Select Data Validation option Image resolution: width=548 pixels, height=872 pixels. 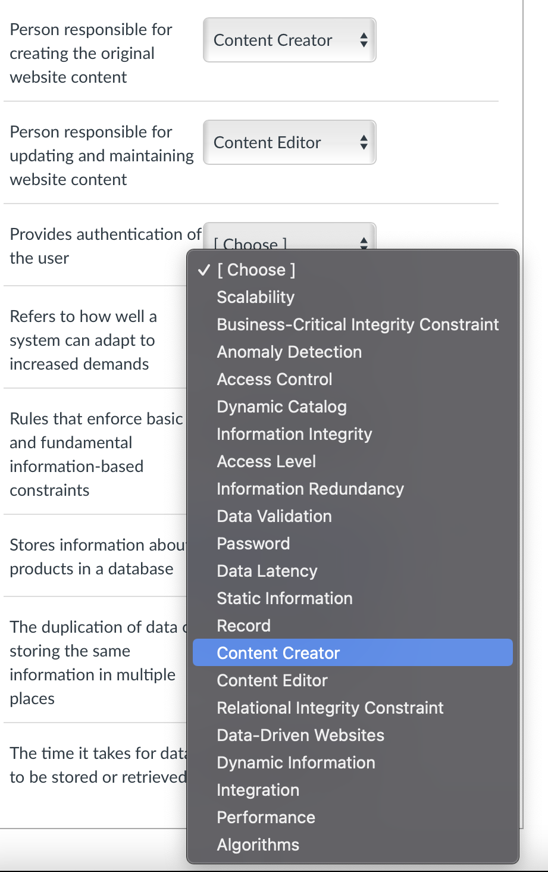[x=274, y=516]
